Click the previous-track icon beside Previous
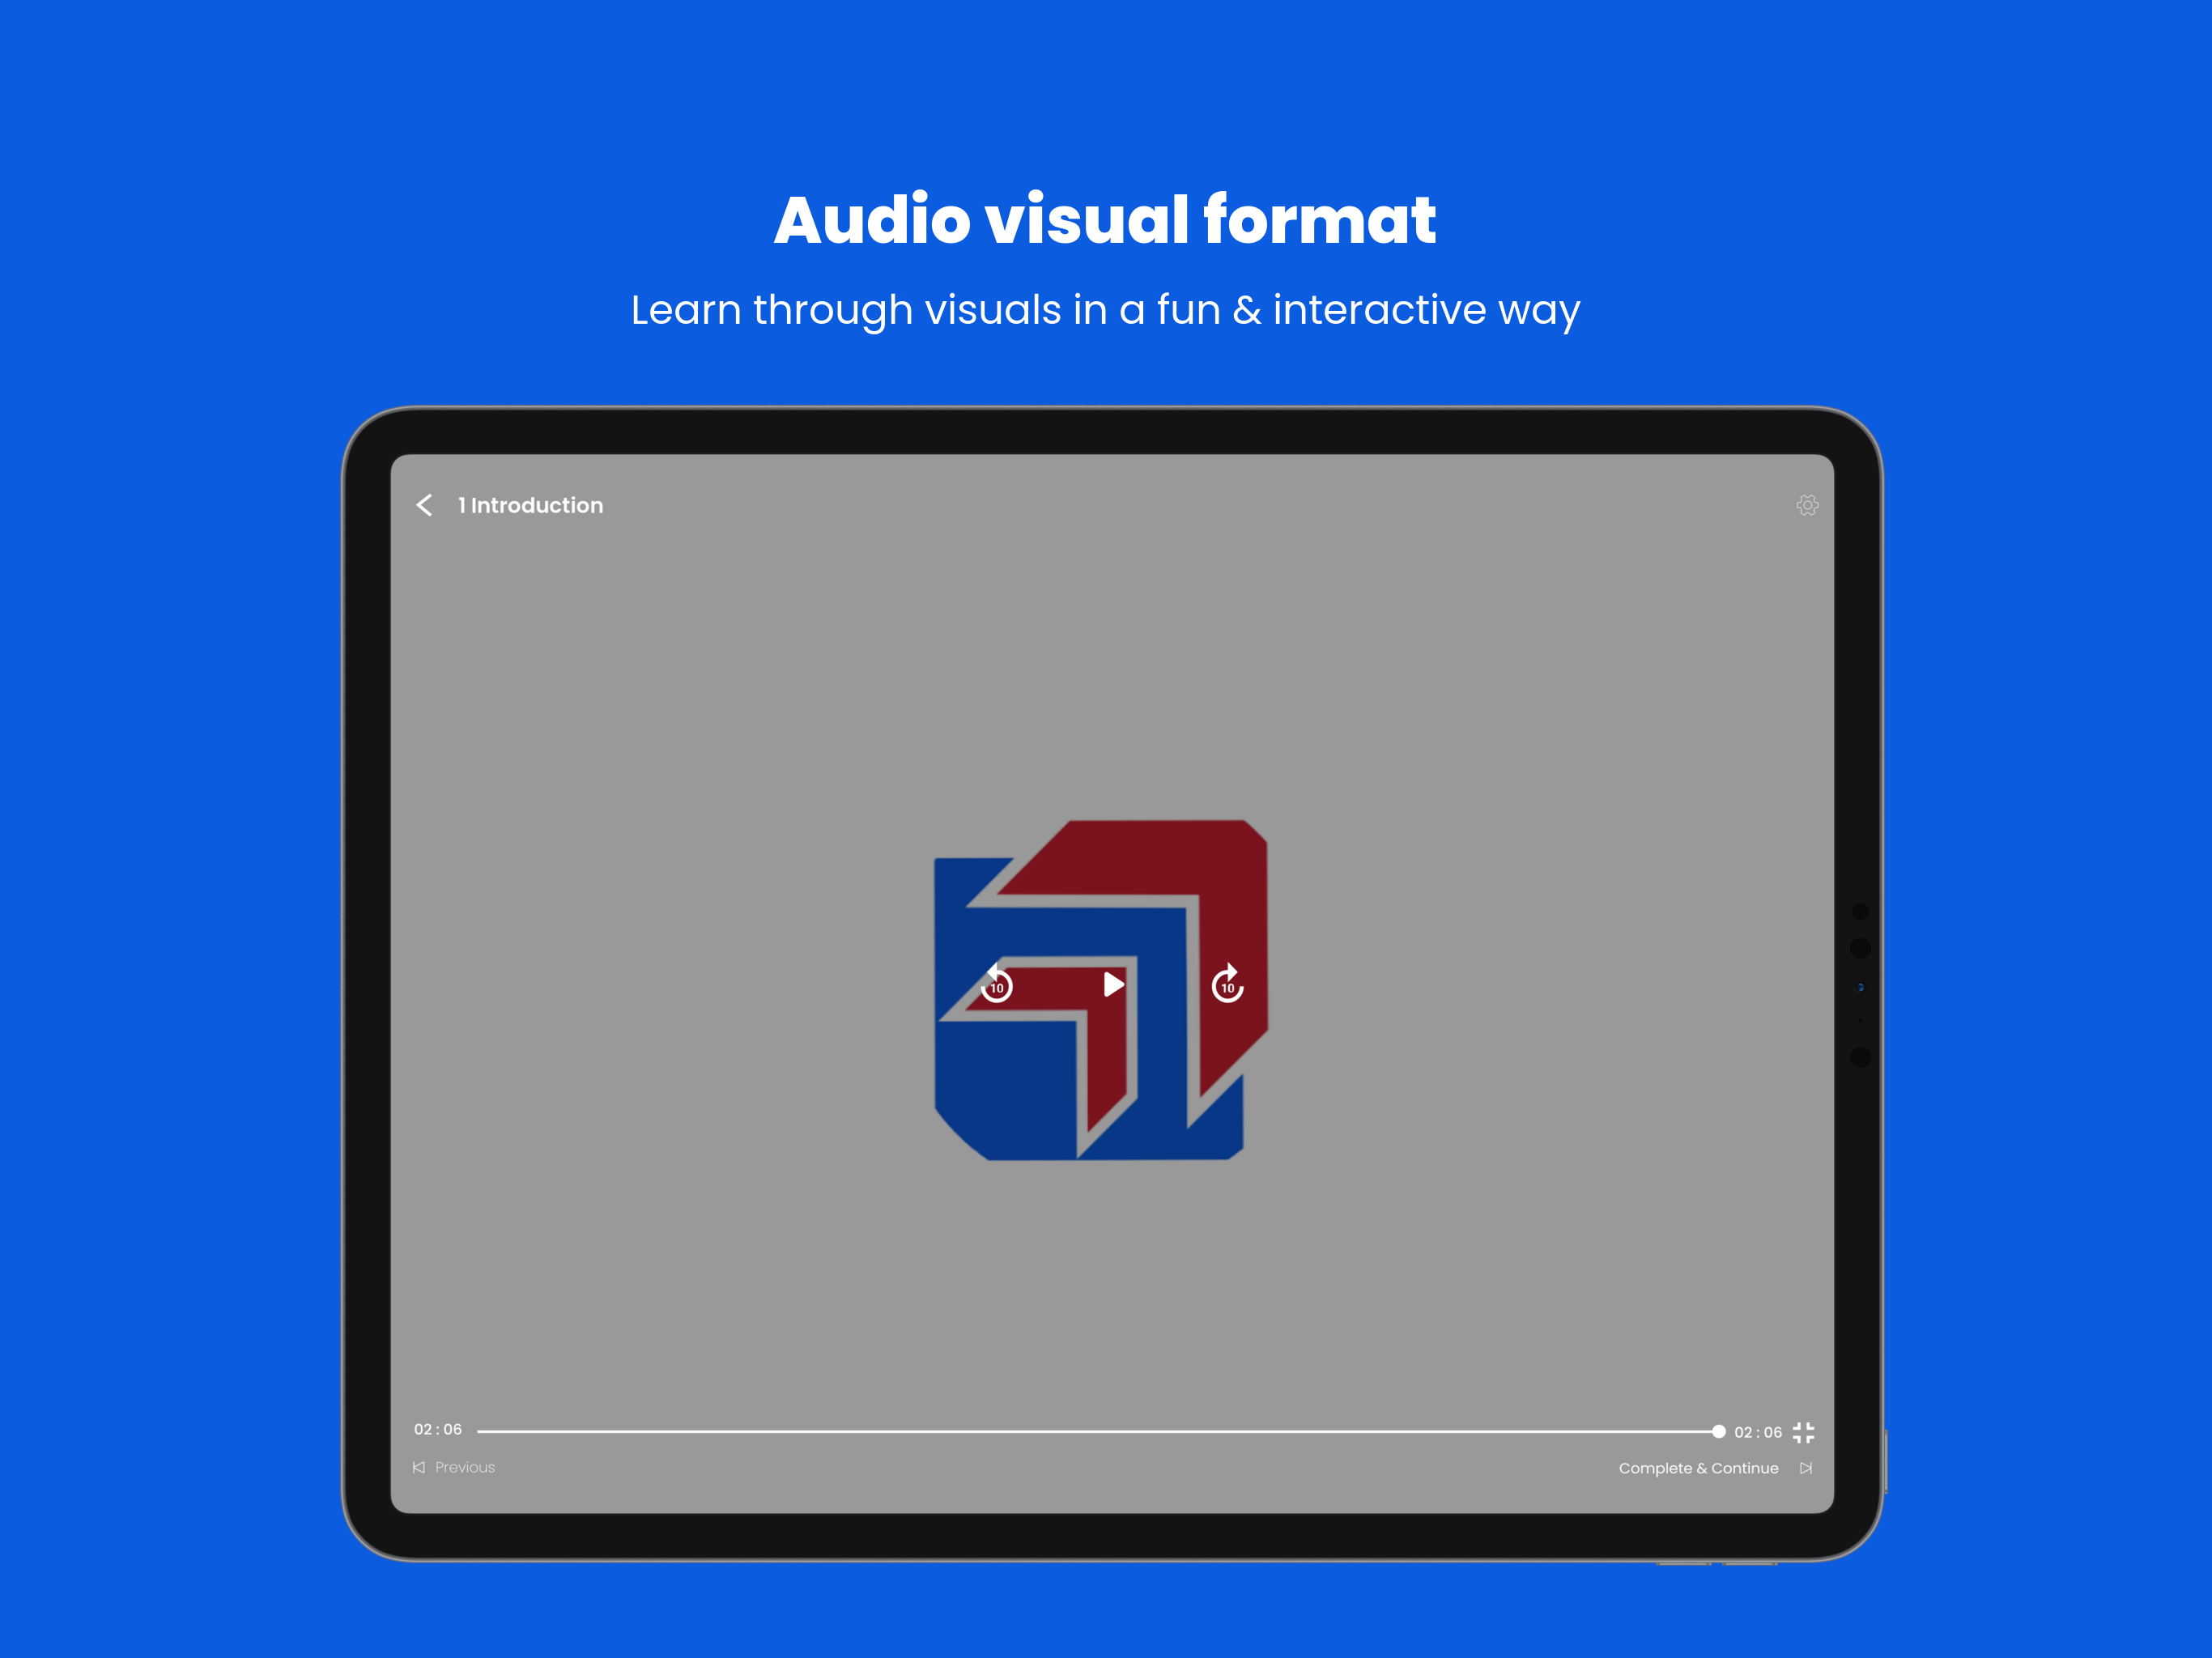The image size is (2212, 1658). pyautogui.click(x=419, y=1467)
